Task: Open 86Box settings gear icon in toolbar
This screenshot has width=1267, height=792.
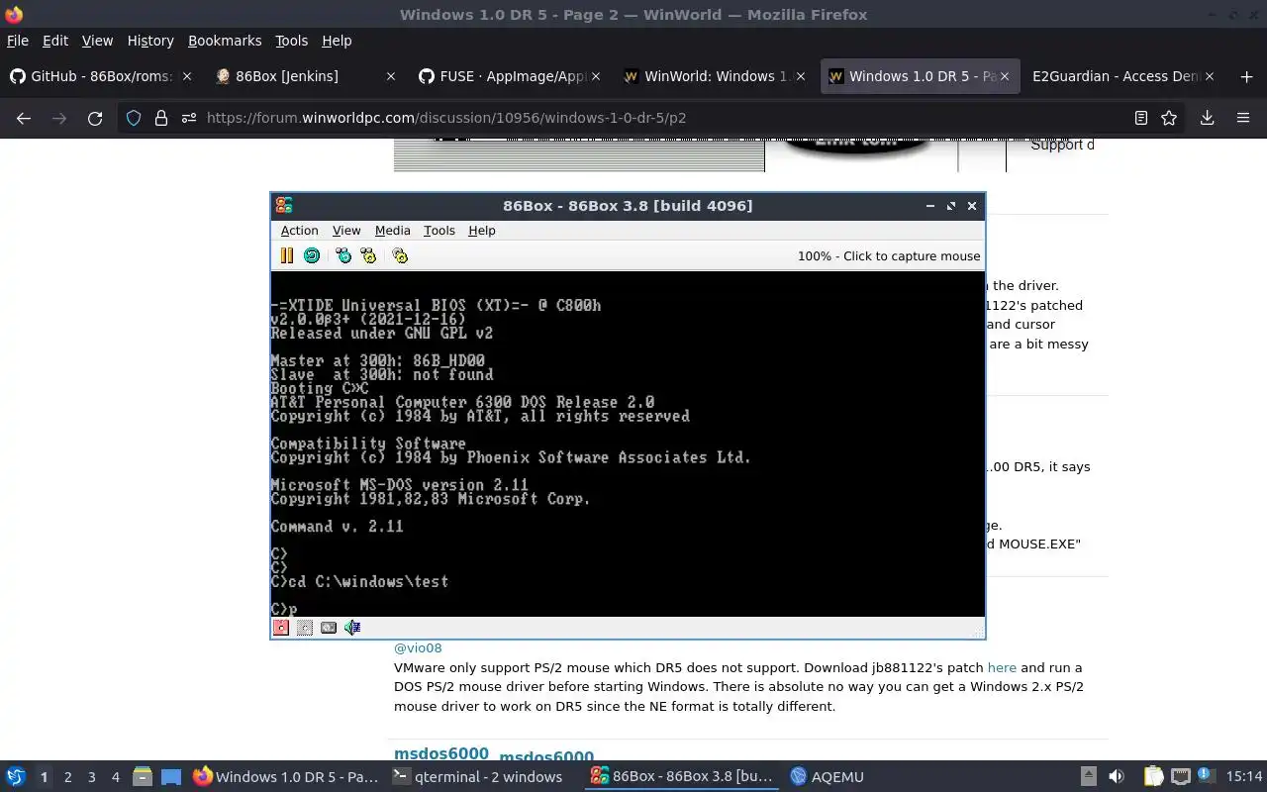Action: 400,255
